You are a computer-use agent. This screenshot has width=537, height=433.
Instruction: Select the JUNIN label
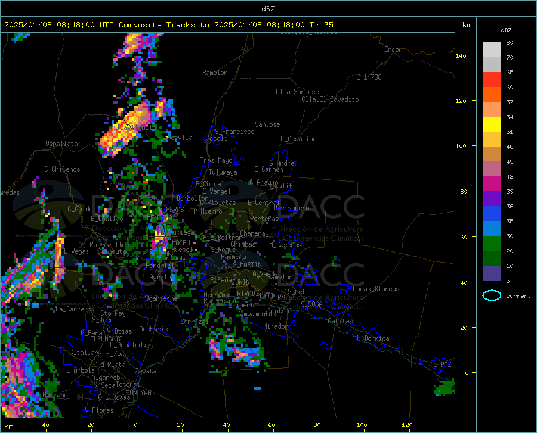(x=241, y=282)
